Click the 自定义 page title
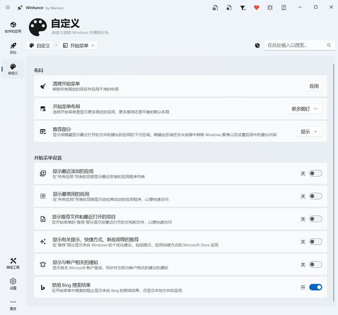The width and height of the screenshot is (338, 315). tap(66, 23)
